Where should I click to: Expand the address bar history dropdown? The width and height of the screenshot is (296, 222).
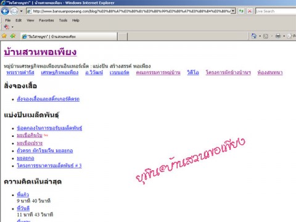coord(233,11)
